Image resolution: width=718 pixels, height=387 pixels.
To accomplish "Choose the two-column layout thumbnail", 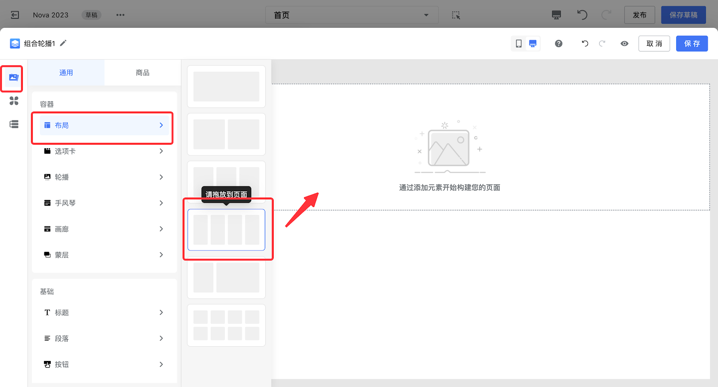I will pos(226,134).
